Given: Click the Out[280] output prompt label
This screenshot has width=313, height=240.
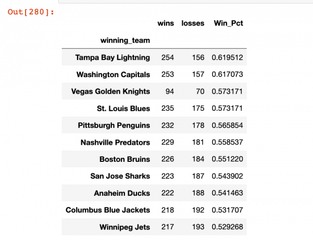Looking at the screenshot, I should click(31, 12).
